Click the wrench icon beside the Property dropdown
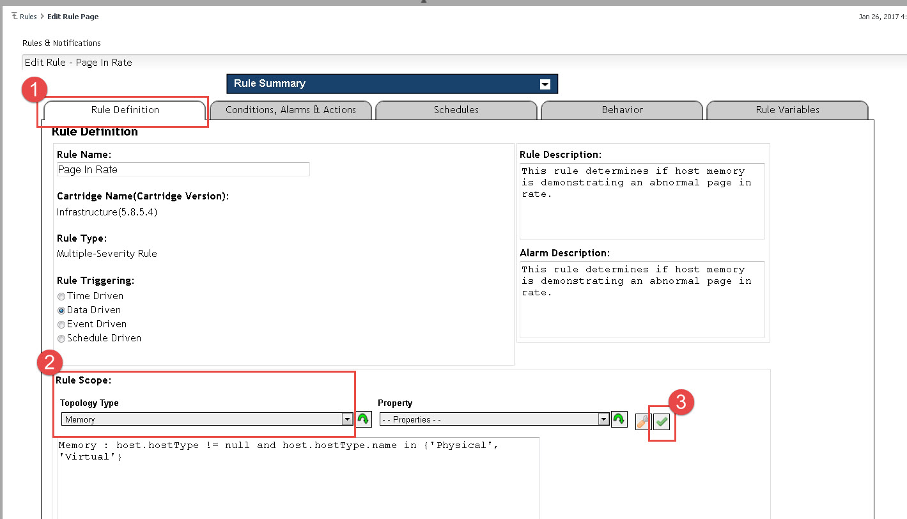 (x=643, y=422)
